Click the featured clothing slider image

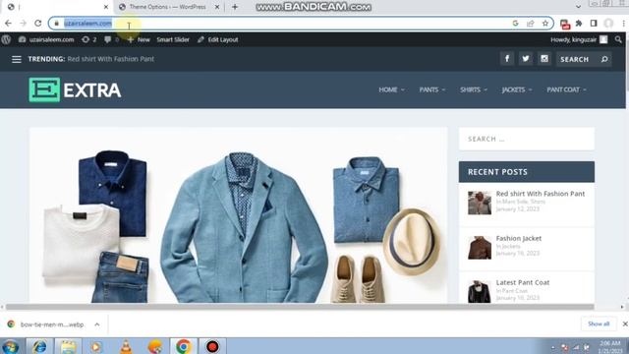238,215
